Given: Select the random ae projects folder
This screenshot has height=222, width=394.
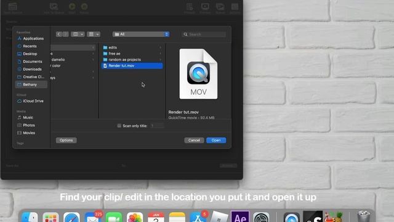Looking at the screenshot, I should [132, 60].
